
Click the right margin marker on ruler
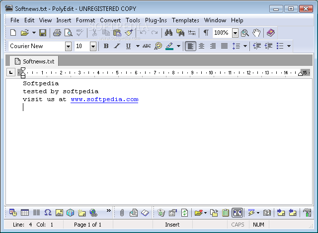(x=300, y=74)
